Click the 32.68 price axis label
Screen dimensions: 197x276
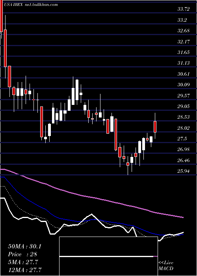184,31
